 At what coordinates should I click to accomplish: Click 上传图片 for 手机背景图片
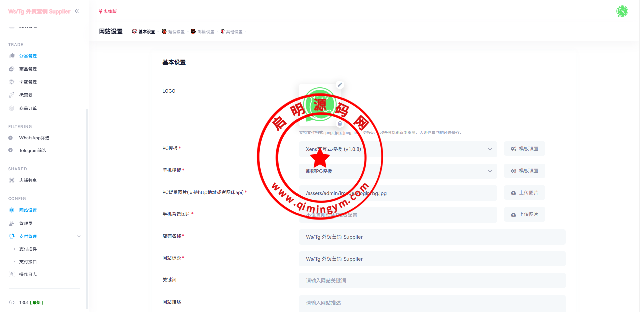tap(524, 214)
